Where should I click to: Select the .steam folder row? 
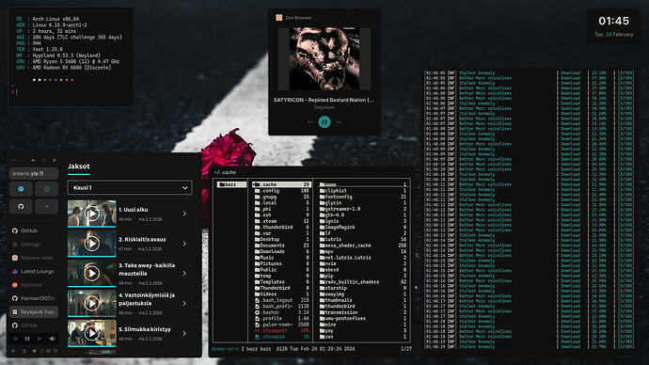tap(281, 221)
